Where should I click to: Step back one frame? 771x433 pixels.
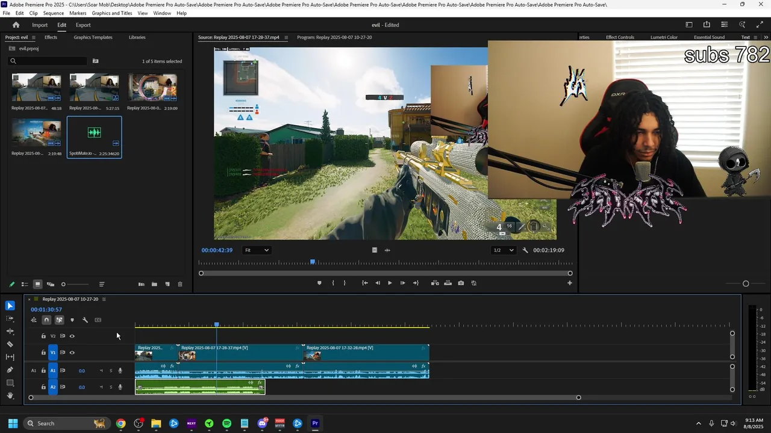pyautogui.click(x=378, y=283)
